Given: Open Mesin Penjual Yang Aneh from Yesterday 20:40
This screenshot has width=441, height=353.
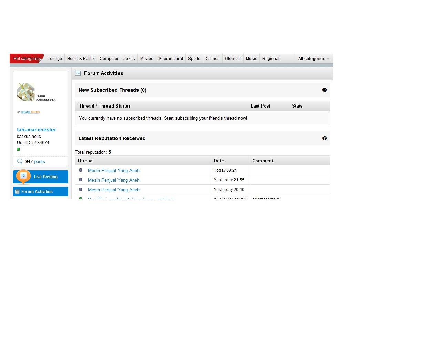Looking at the screenshot, I should pos(114,190).
